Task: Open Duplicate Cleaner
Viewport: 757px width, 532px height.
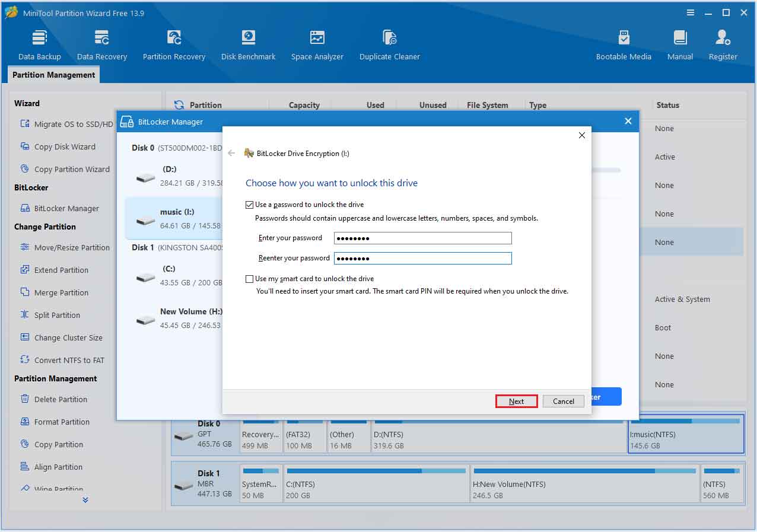Action: coord(390,46)
